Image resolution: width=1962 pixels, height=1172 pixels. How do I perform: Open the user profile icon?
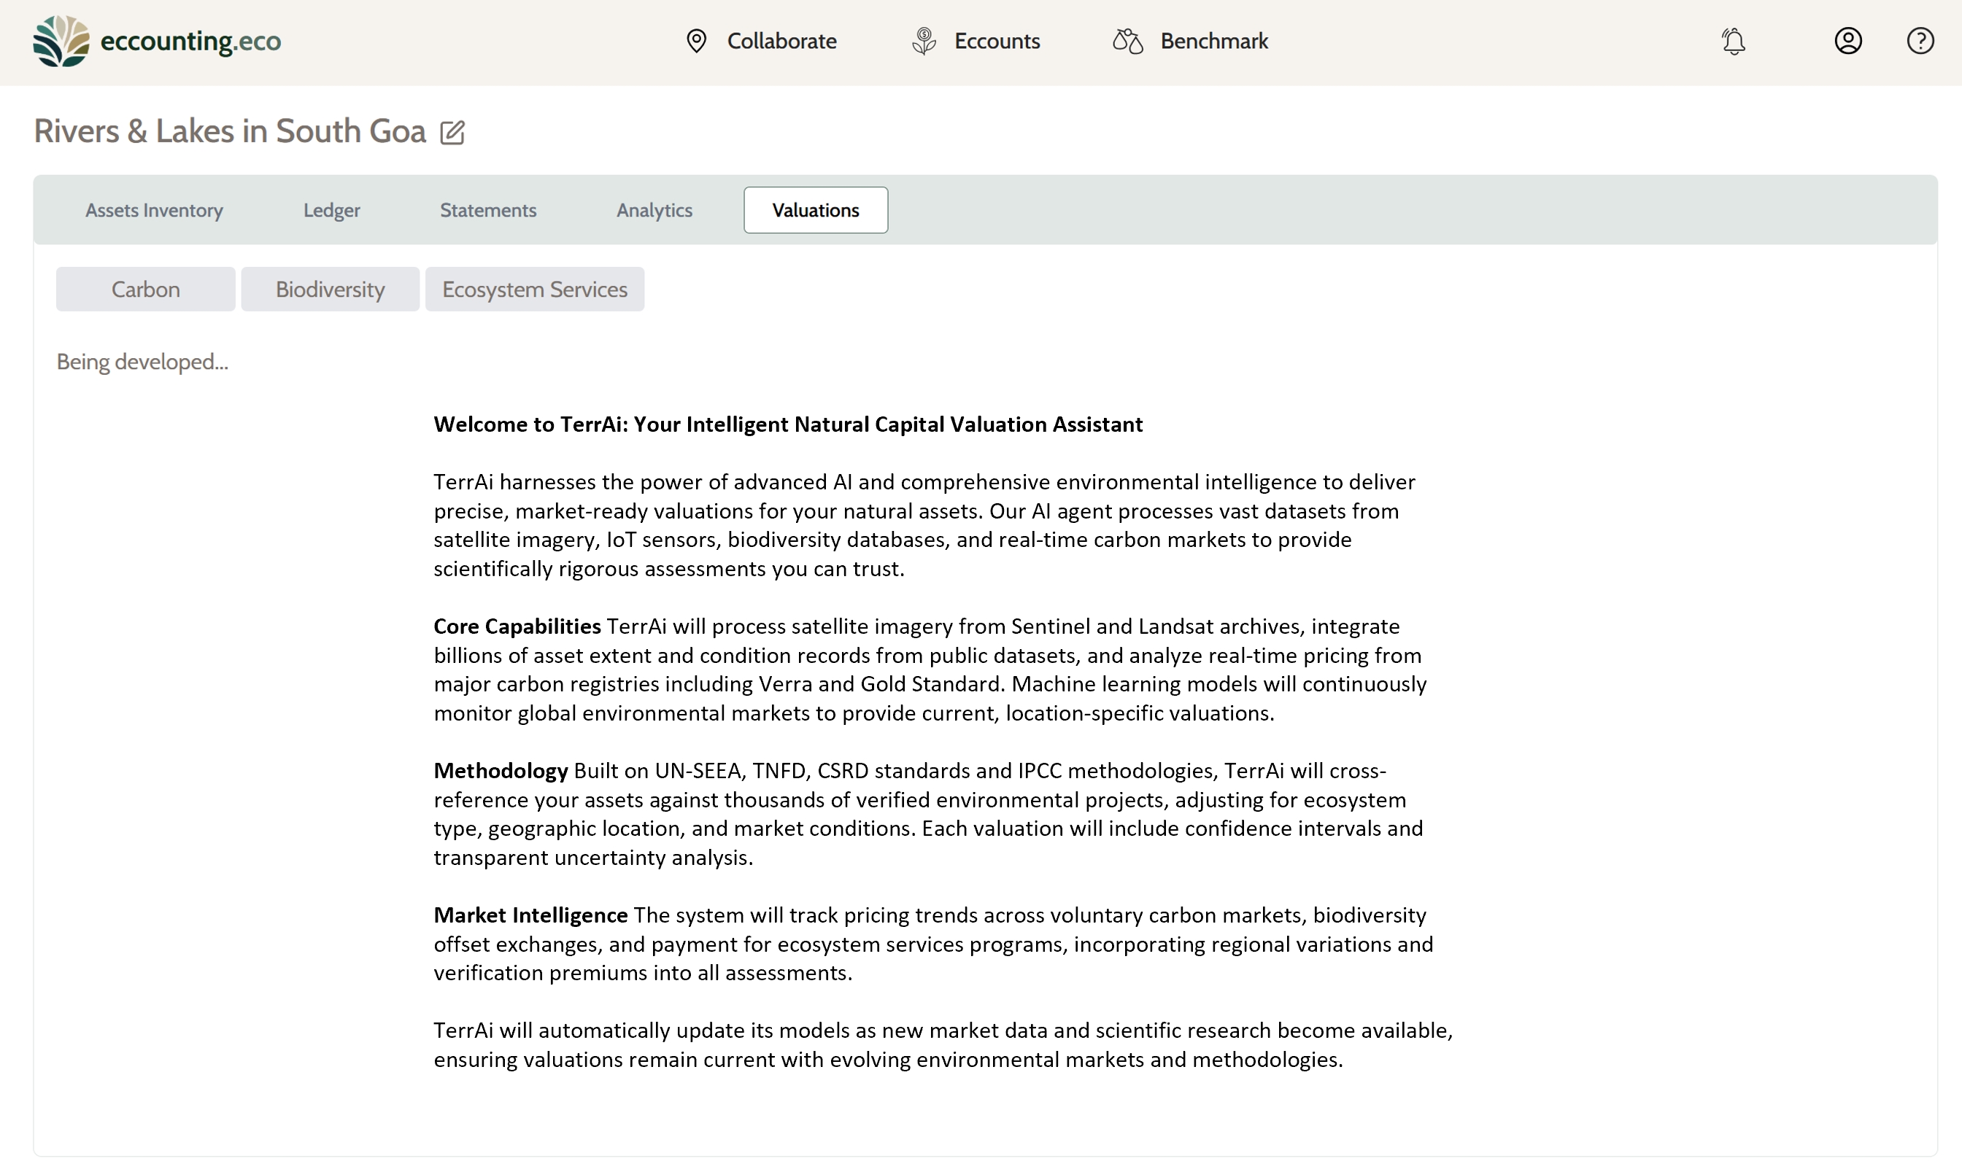pyautogui.click(x=1847, y=41)
